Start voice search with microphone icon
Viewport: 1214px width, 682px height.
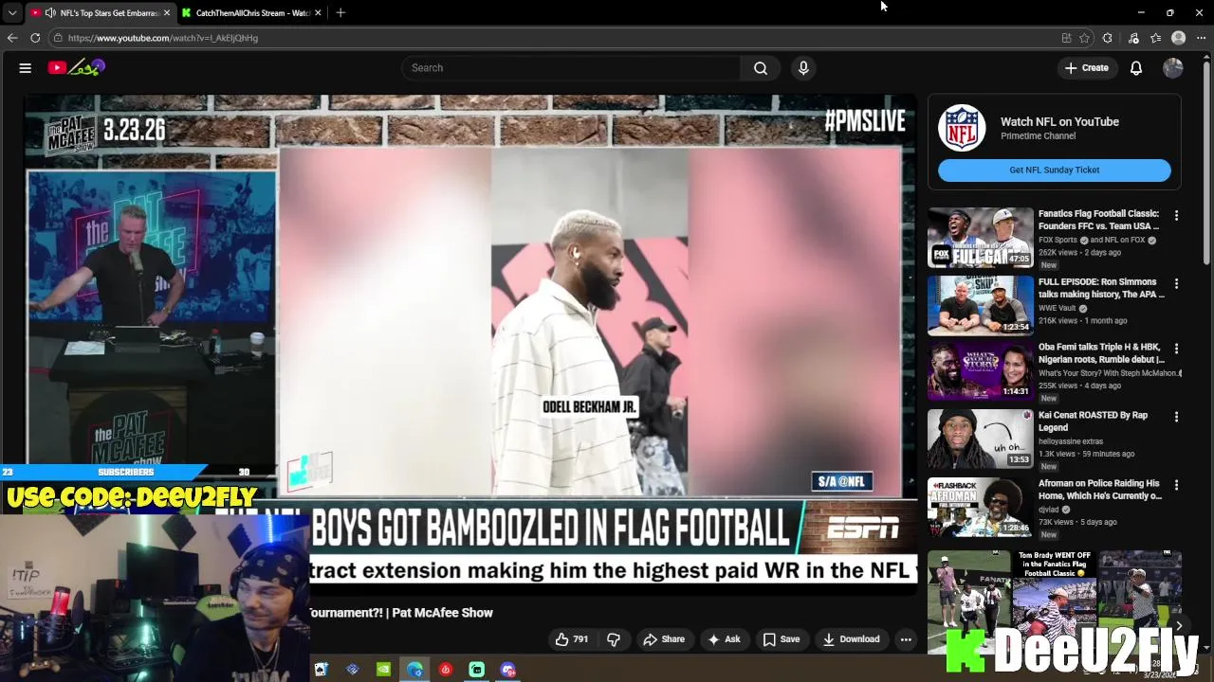pos(803,68)
